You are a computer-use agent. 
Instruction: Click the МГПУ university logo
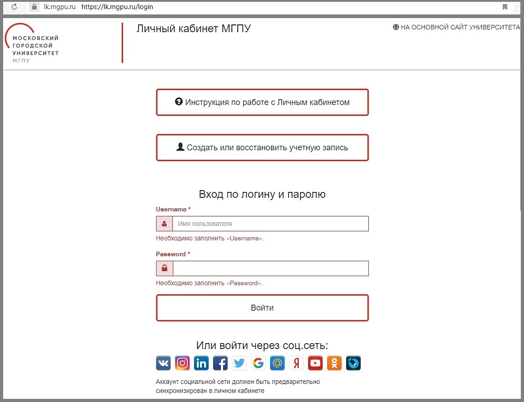click(x=33, y=43)
